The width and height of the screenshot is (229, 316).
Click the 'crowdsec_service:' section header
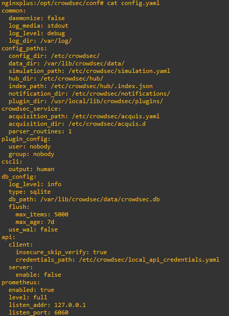coord(31,109)
